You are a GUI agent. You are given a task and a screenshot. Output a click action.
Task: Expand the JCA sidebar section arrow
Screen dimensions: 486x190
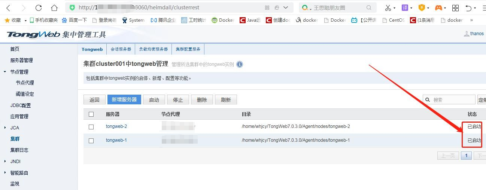pos(5,128)
